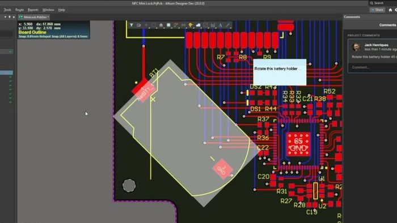Open the Tools menu
This screenshot has height=223, width=397.
[7, 10]
